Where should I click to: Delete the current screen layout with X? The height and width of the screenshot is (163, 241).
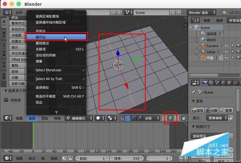[x=119, y=12]
